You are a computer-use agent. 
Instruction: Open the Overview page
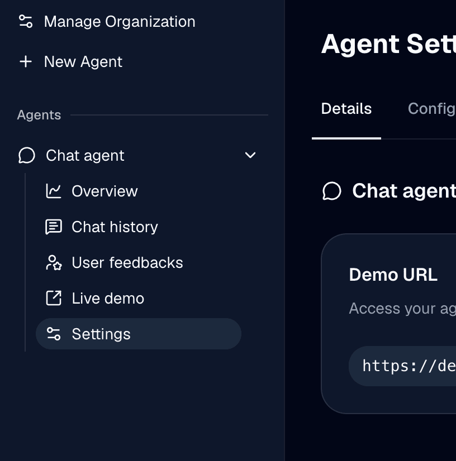coord(104,191)
